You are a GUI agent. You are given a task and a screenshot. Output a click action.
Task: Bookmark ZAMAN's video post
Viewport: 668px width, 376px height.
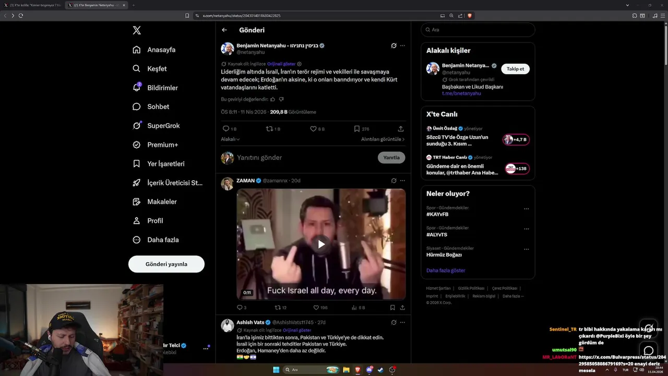click(392, 308)
